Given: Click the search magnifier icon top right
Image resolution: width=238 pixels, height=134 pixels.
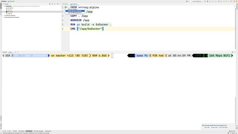Looking at the screenshot, I should tap(234, 1).
